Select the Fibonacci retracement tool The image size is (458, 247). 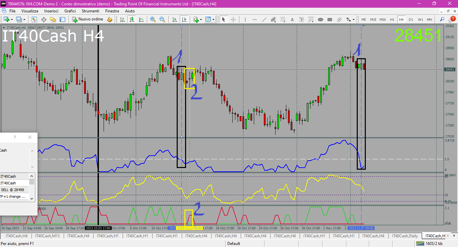(283, 19)
